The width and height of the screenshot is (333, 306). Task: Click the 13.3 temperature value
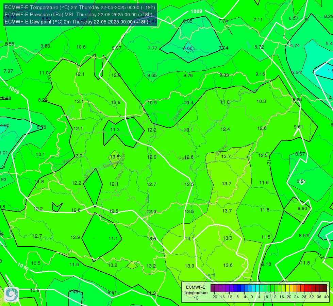[228, 238]
